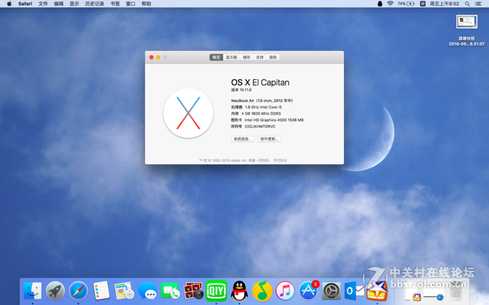This screenshot has width=489, height=305.
Task: Open Reminders app in the Dock
Action: click(101, 291)
